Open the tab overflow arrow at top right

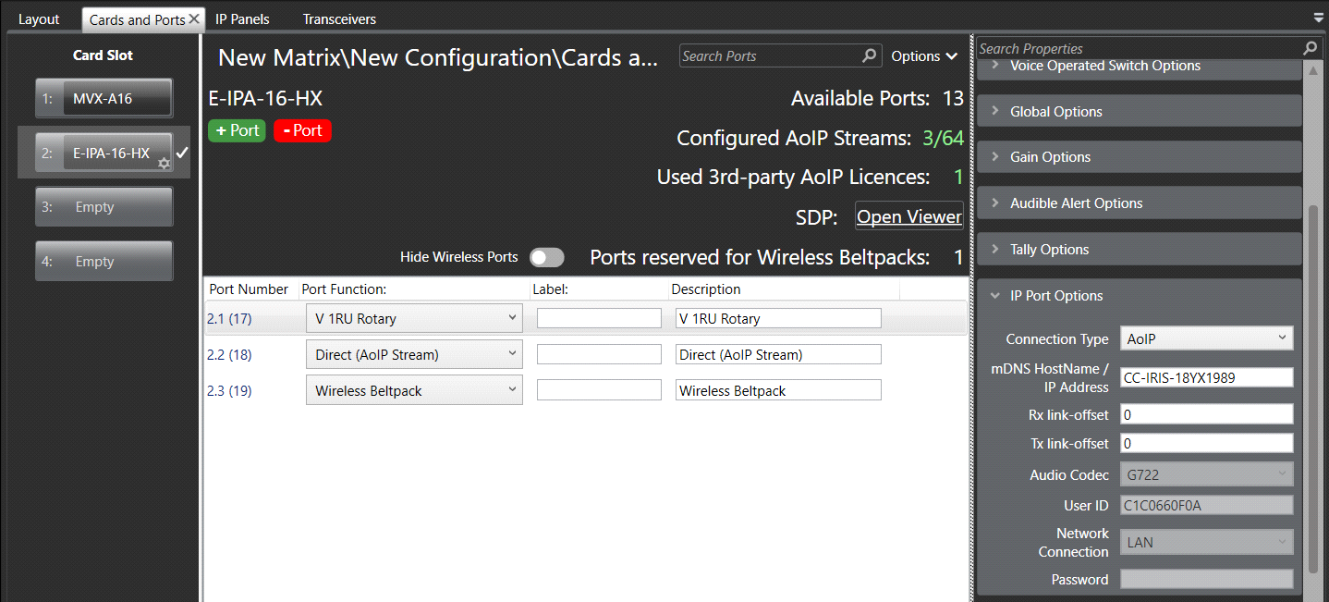point(1318,18)
